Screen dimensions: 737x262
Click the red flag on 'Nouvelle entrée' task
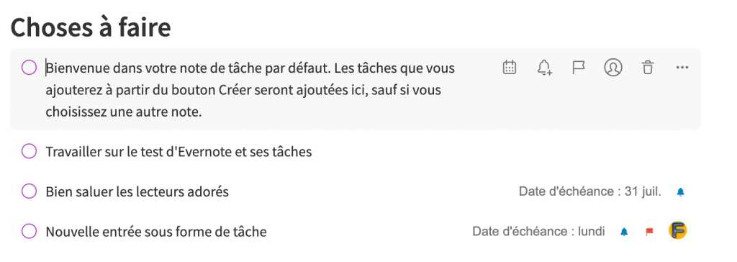[x=650, y=232]
